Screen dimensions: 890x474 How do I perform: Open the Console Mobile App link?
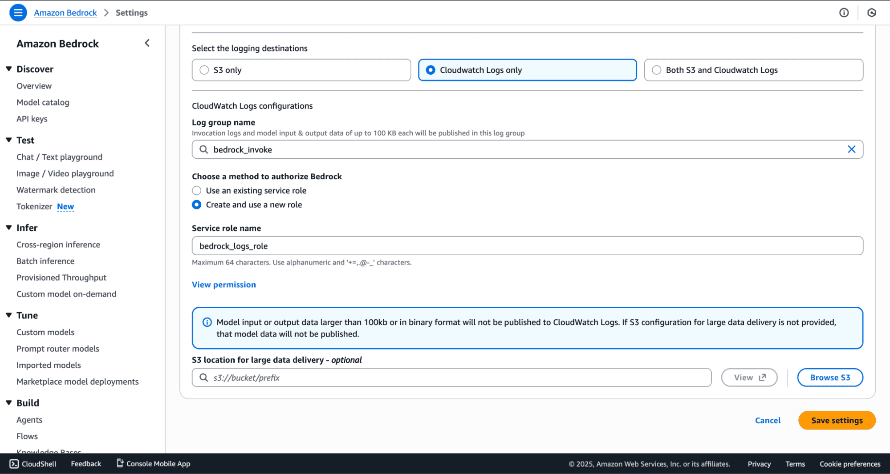[153, 463]
